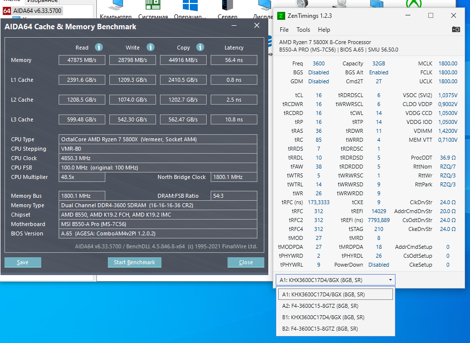Select A2: F4-3600C15-8GTZ module option

click(335, 306)
